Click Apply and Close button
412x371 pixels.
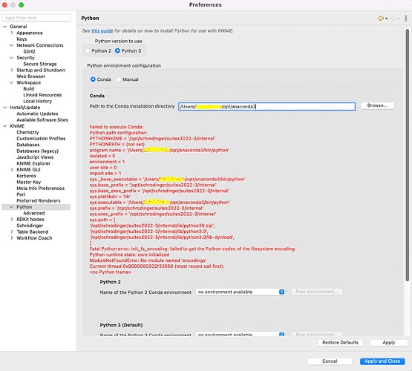[x=382, y=361]
